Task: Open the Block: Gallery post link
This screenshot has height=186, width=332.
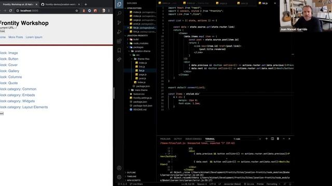Action: 9,71
